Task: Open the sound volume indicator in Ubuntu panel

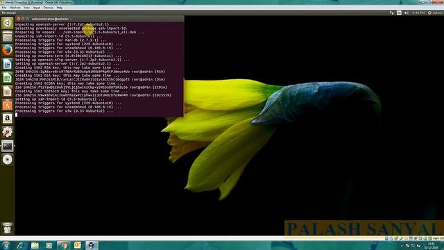Action: click(407, 12)
